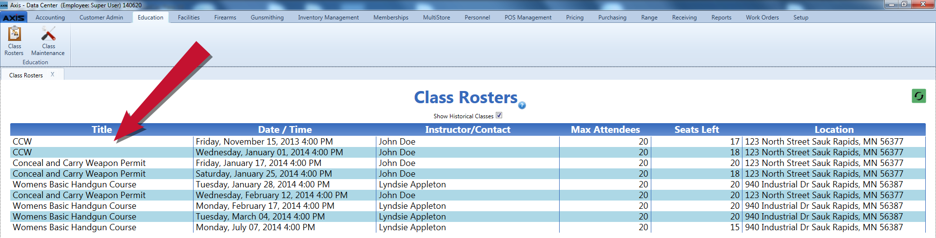
Task: Open the Class Maintenance tool icon
Action: point(48,41)
